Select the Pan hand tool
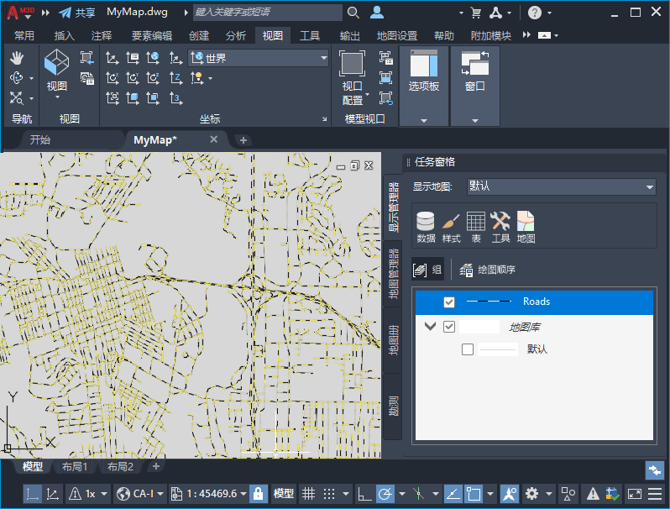 coord(18,57)
